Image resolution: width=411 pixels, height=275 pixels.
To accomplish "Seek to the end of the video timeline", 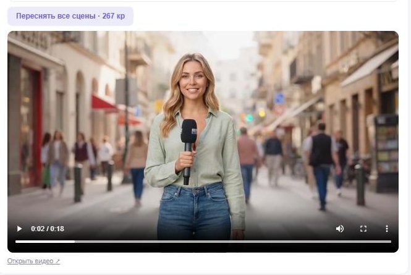I will pos(391,242).
